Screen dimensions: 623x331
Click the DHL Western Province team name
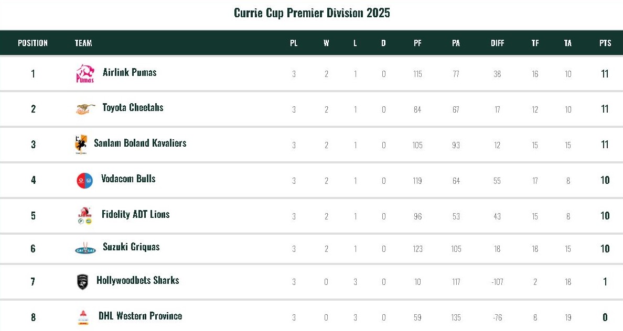tap(141, 316)
